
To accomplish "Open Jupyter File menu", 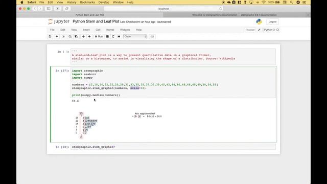I will [52, 30].
